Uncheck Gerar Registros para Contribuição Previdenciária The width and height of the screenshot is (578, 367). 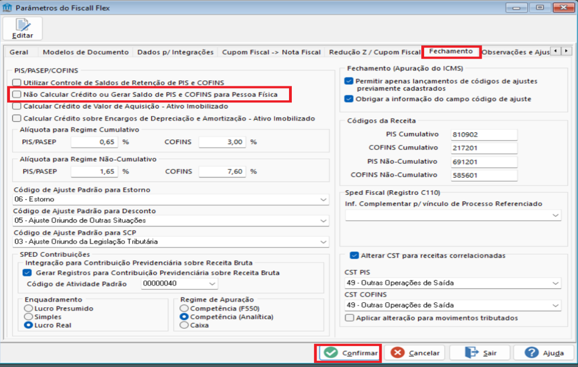(27, 273)
